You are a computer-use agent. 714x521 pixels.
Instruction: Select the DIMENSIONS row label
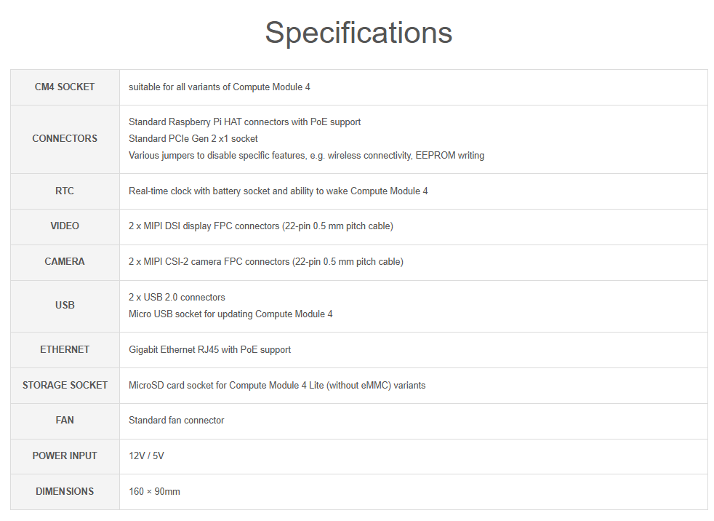65,491
